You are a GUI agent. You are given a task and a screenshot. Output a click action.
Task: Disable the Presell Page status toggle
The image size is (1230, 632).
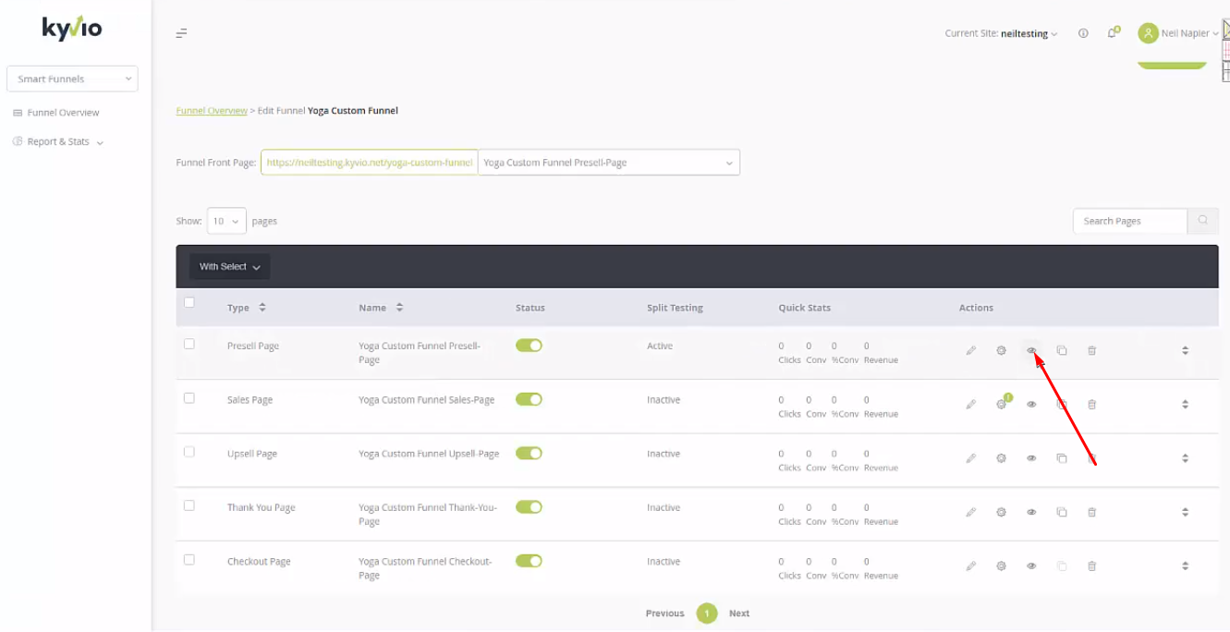529,346
